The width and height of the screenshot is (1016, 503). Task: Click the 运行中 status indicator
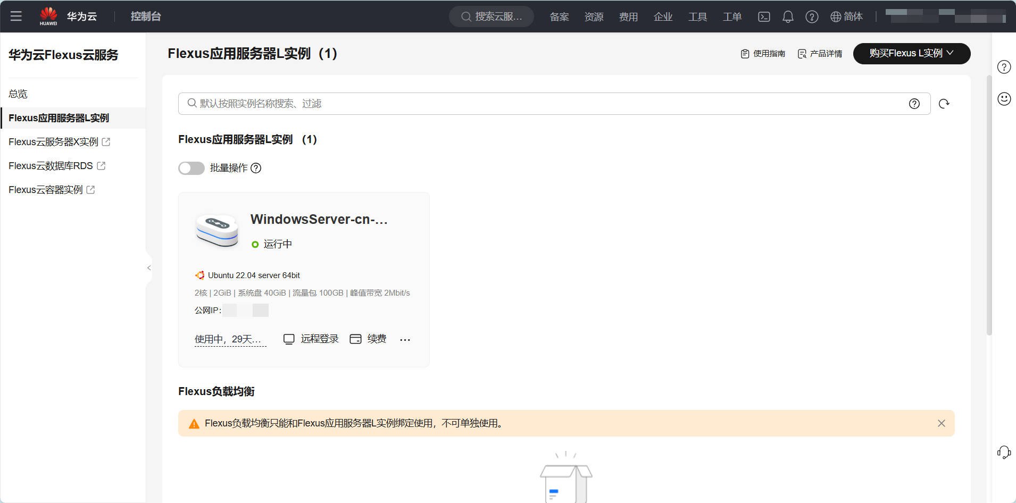pos(272,244)
